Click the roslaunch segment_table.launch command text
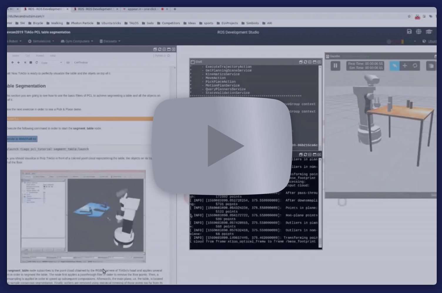This screenshot has width=442, height=293. 48,149
